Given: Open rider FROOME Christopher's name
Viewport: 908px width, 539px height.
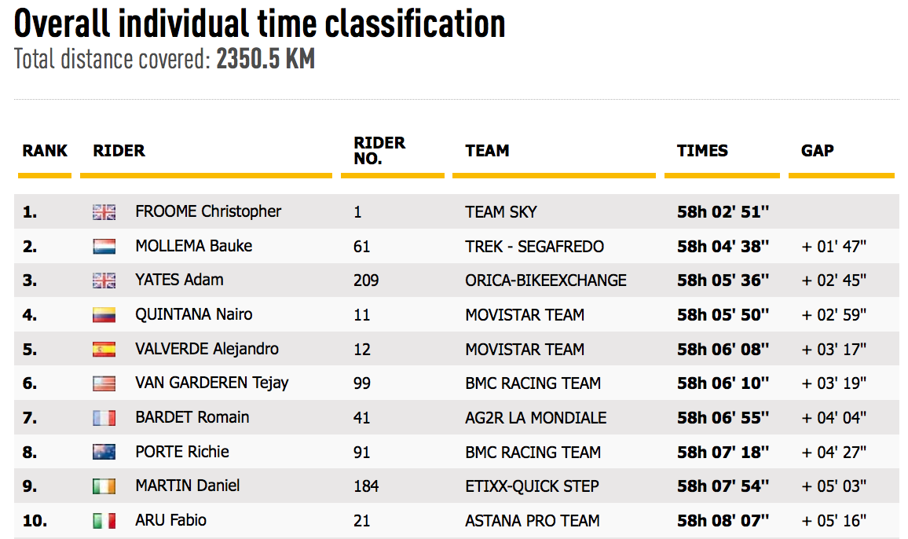Looking at the screenshot, I should tap(208, 211).
